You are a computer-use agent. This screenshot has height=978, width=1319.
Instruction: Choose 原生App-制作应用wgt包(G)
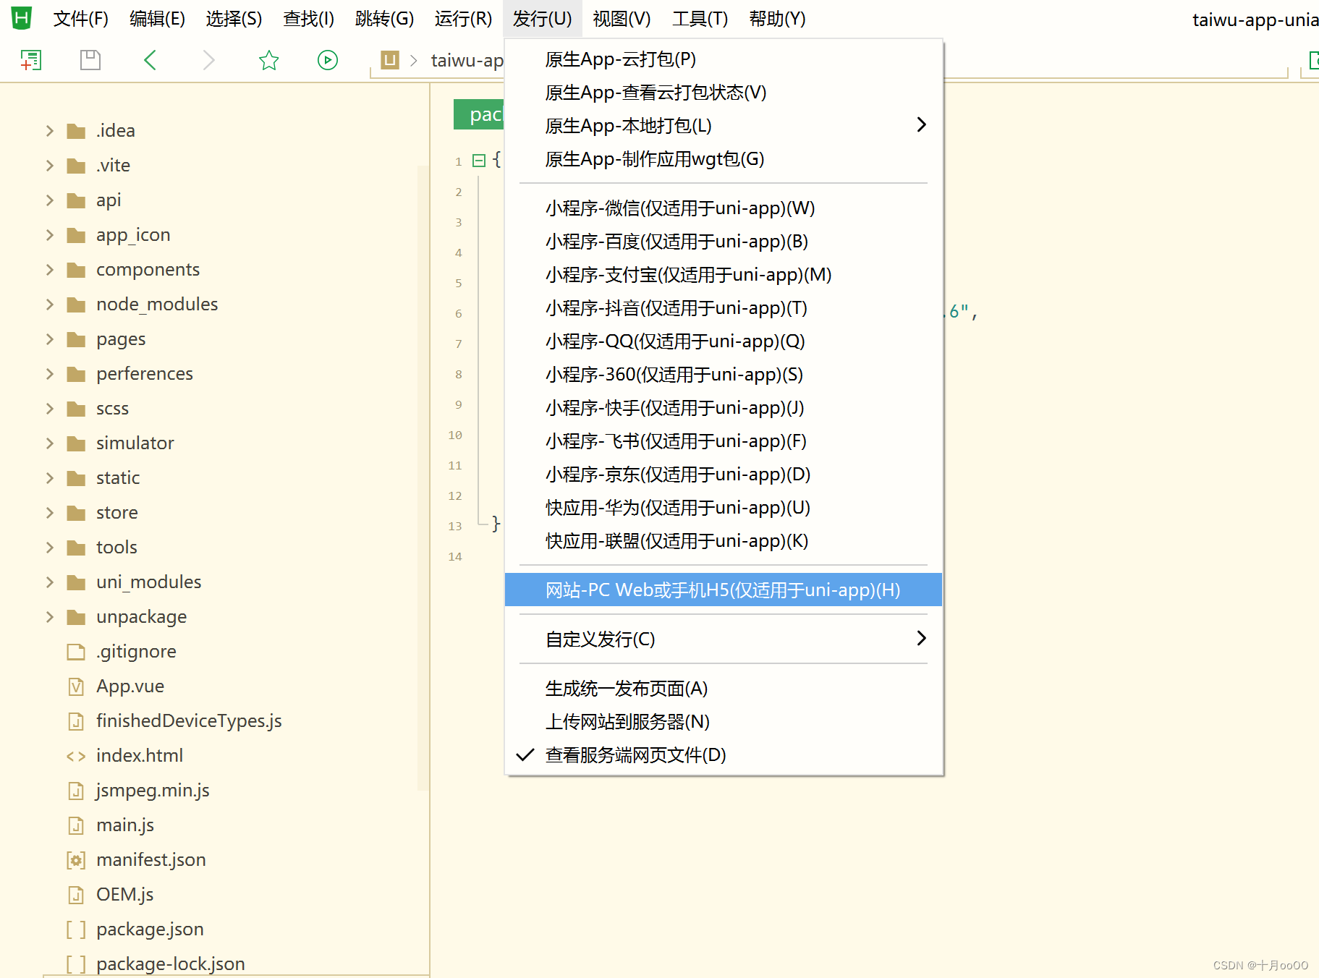tap(724, 159)
